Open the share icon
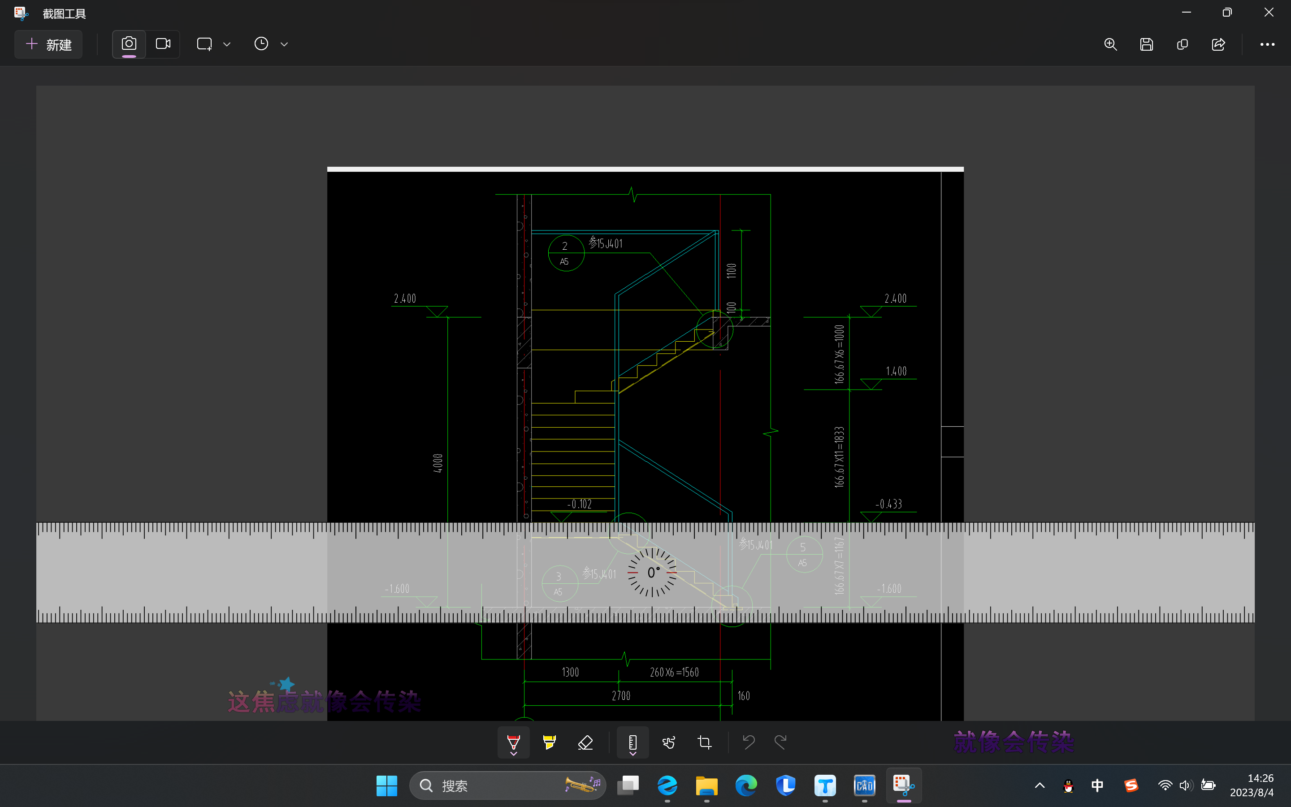Image resolution: width=1291 pixels, height=807 pixels. 1218,44
